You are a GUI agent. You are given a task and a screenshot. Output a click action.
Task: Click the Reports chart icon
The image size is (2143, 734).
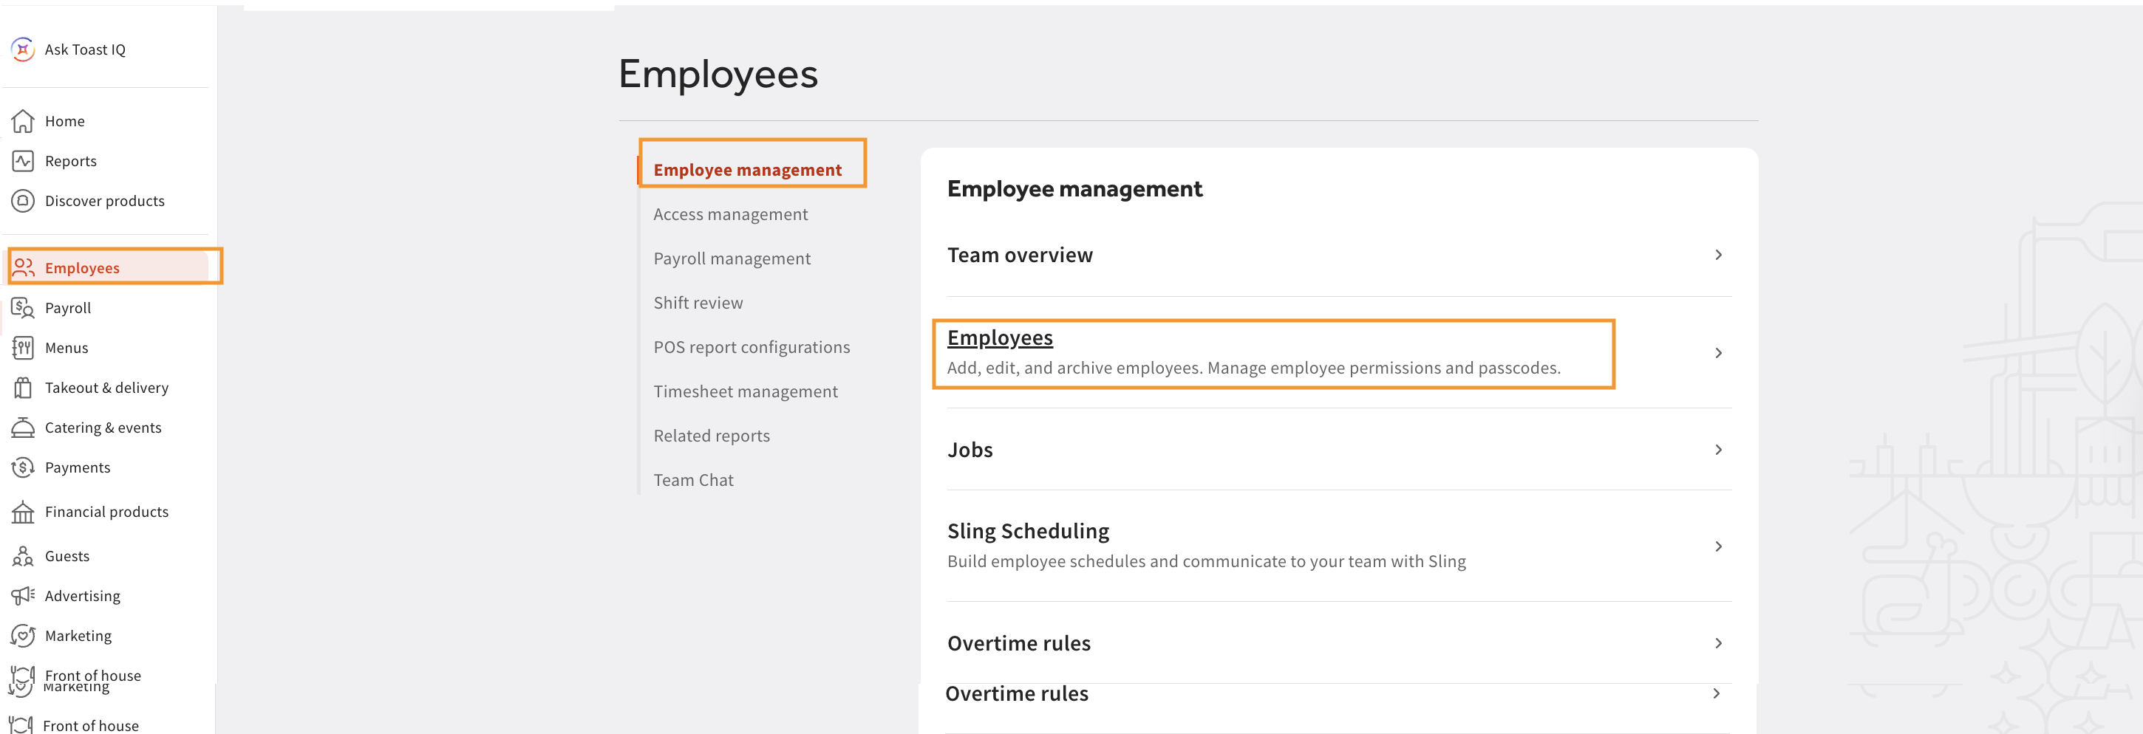point(22,161)
